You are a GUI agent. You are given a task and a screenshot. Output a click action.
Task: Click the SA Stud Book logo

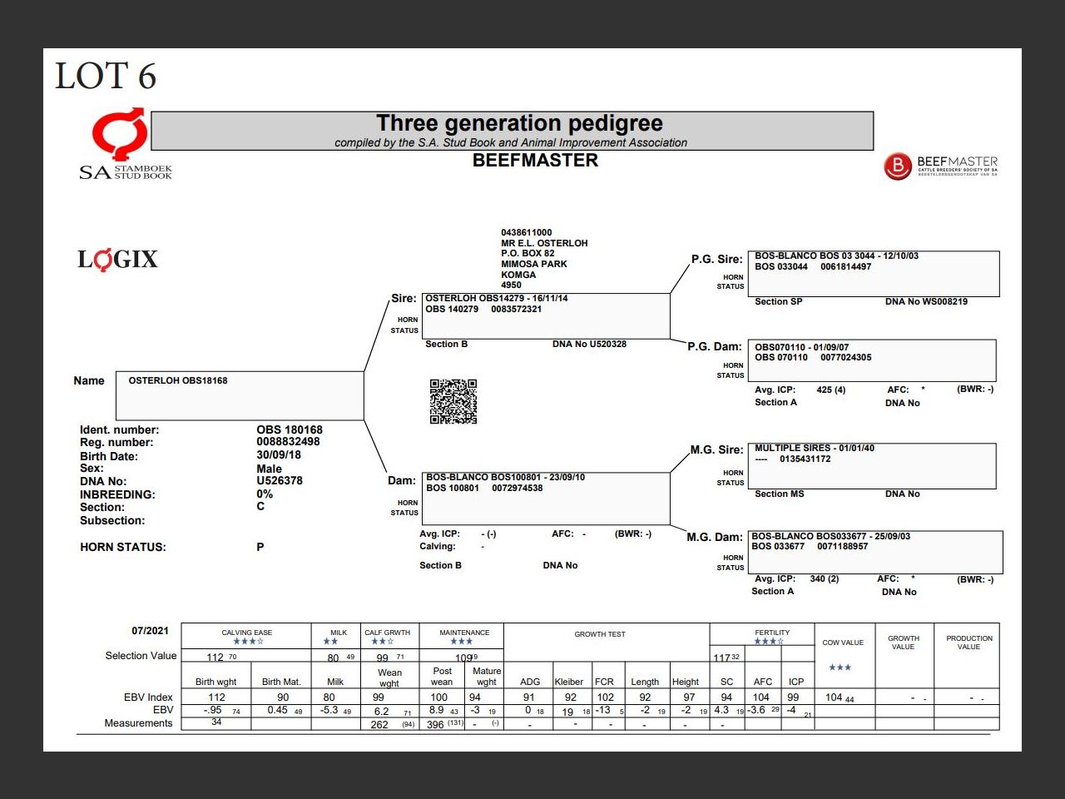123,143
